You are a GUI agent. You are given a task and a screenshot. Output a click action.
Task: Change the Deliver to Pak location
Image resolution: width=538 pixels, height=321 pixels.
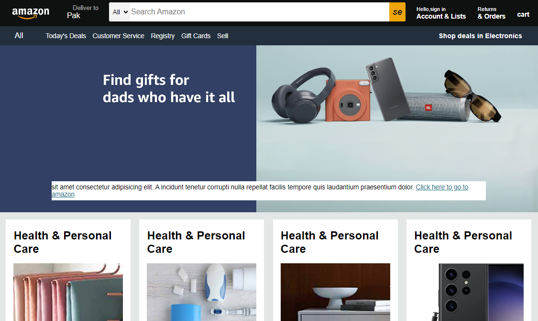(x=82, y=12)
